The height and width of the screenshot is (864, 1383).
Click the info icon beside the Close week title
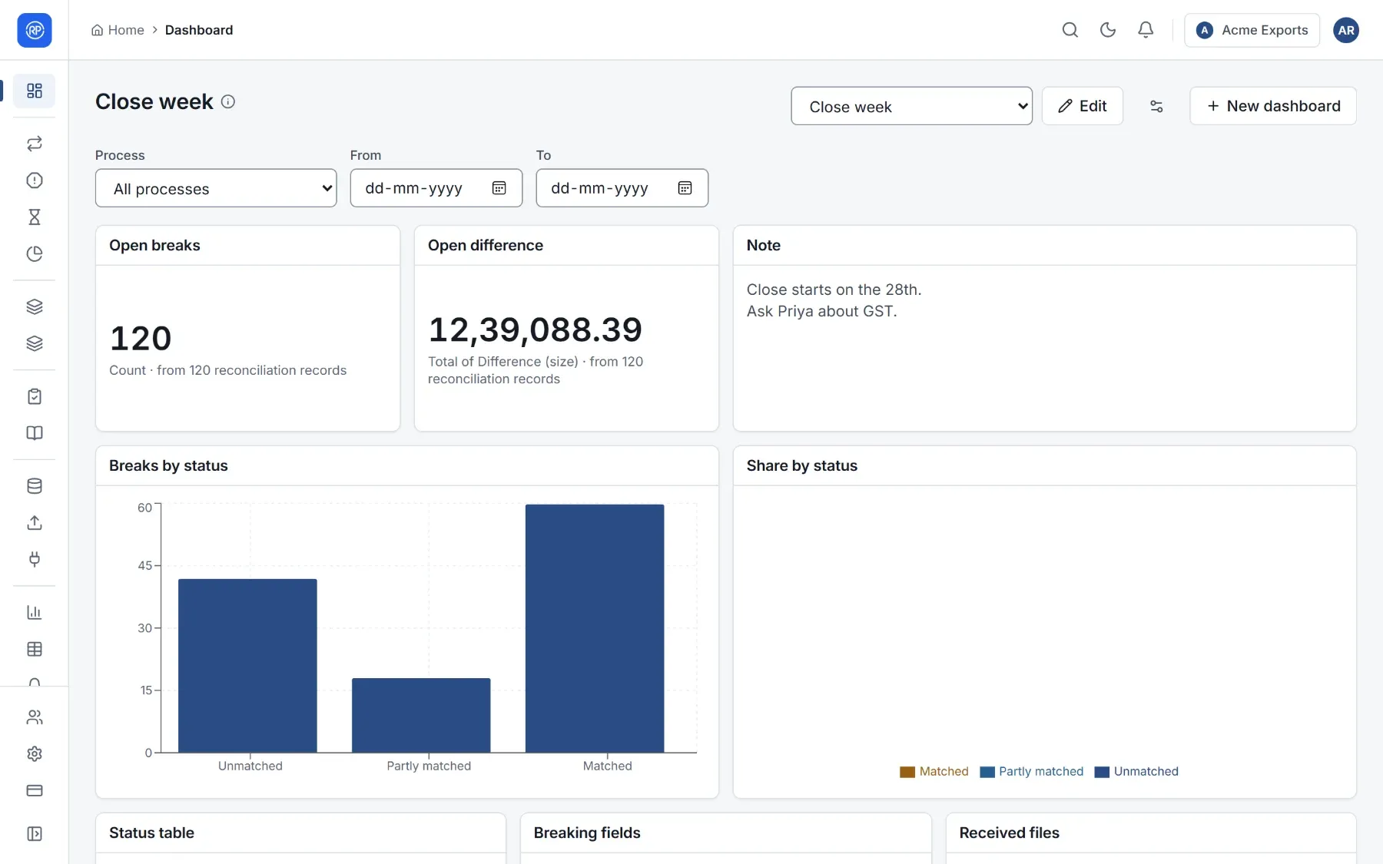(x=228, y=101)
